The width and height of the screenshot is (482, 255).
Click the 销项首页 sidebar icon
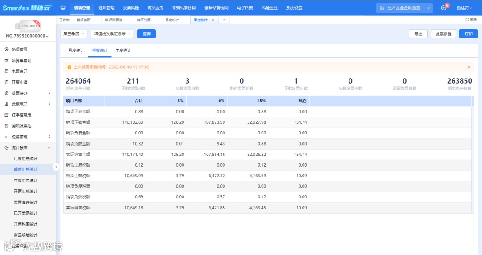[6, 49]
